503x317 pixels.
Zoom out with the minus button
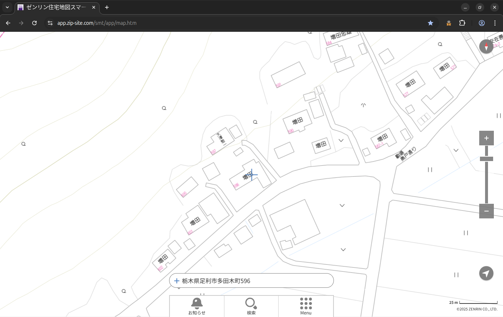click(x=486, y=211)
